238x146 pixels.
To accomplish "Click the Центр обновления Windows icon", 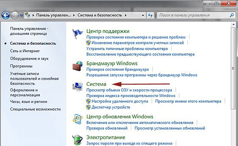I will [77, 119].
